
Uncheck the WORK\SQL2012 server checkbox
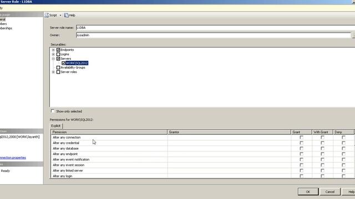click(63, 63)
